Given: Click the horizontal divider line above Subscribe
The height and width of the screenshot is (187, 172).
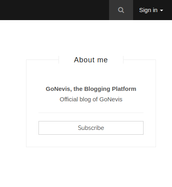Looking at the screenshot, I should pyautogui.click(x=91, y=113).
